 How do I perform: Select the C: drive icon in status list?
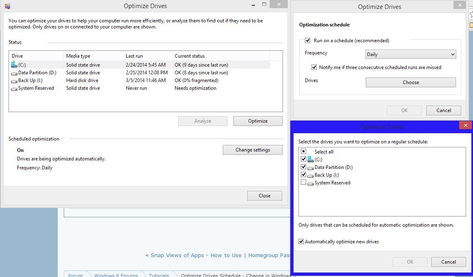(x=14, y=65)
